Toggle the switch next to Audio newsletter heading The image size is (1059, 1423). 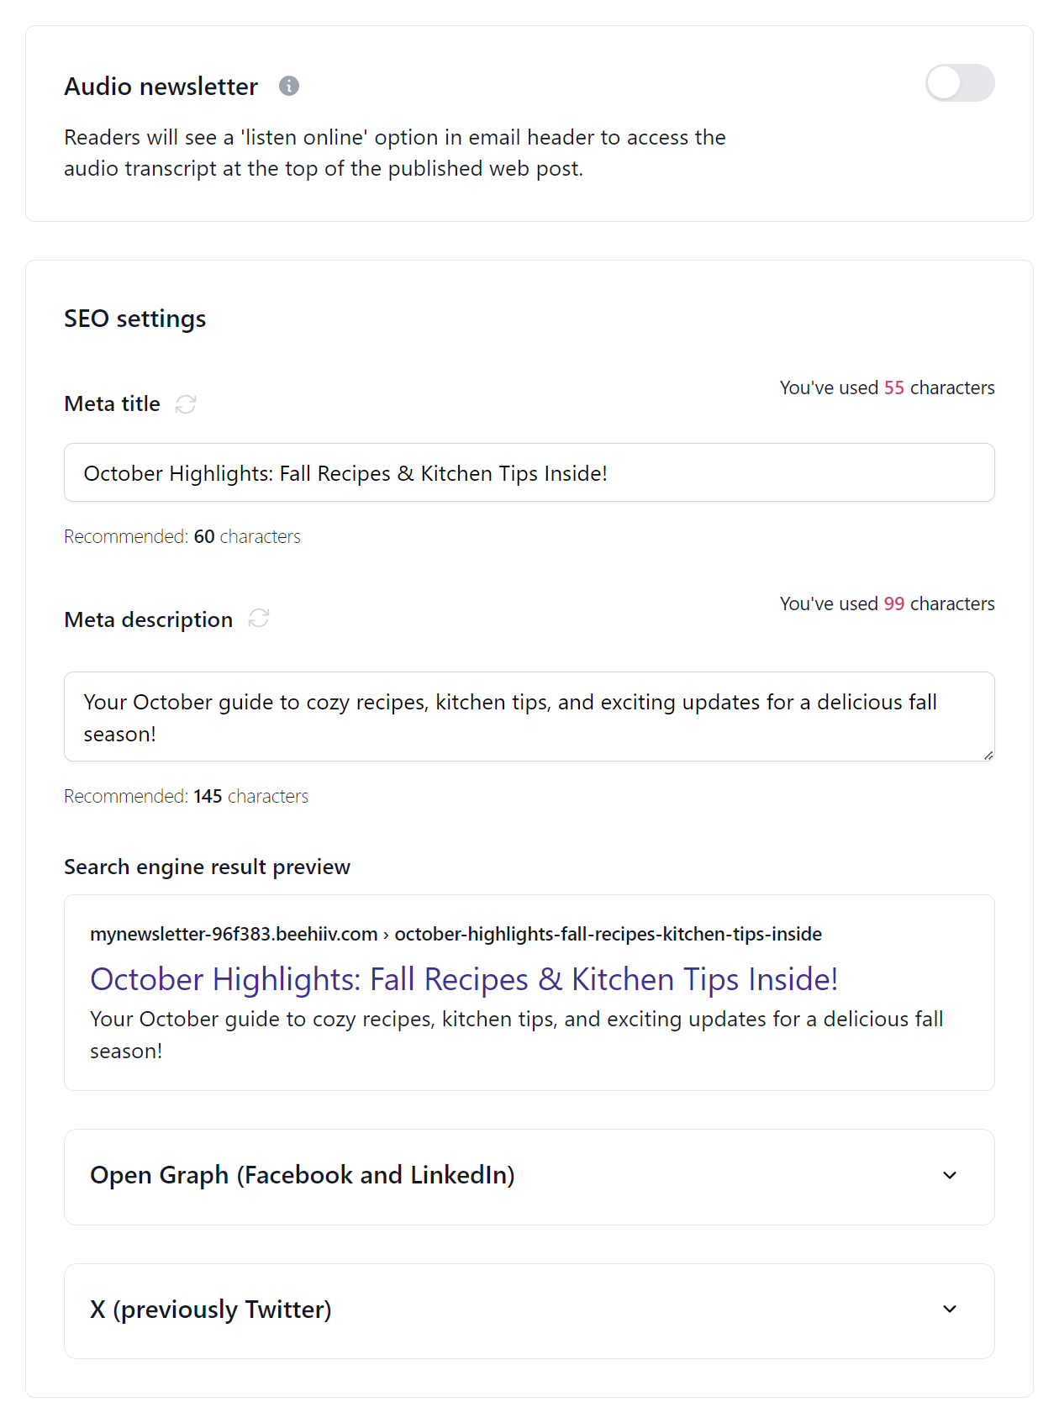click(960, 83)
